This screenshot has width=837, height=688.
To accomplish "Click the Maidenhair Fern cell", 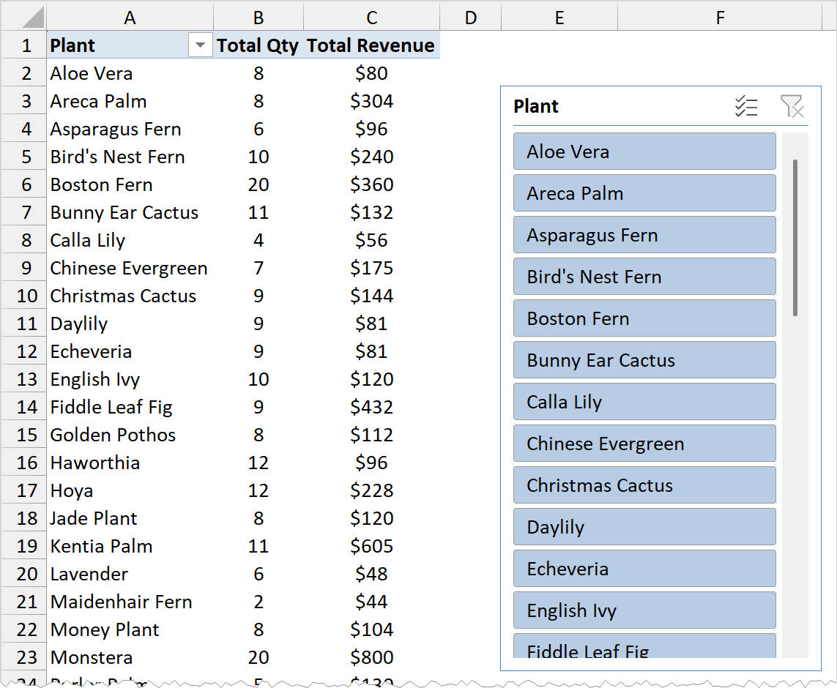I will pyautogui.click(x=130, y=602).
